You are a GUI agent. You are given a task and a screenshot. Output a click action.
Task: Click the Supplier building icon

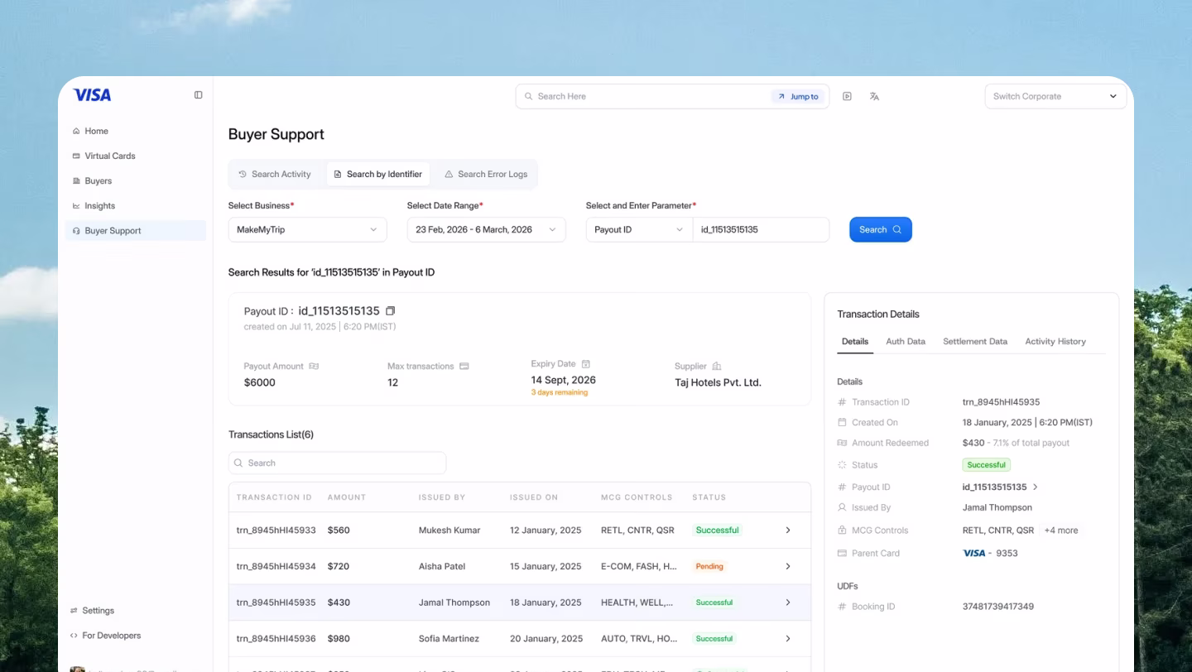[x=717, y=366]
